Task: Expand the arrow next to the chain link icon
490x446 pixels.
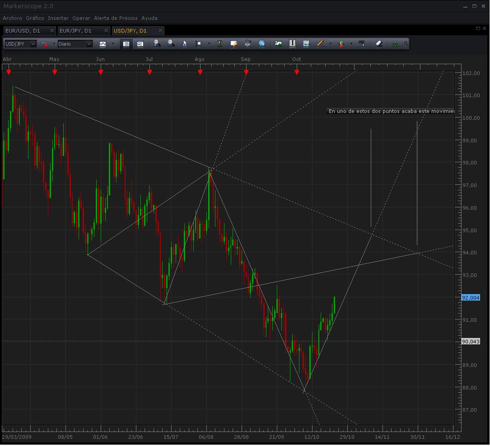Action: click(54, 44)
